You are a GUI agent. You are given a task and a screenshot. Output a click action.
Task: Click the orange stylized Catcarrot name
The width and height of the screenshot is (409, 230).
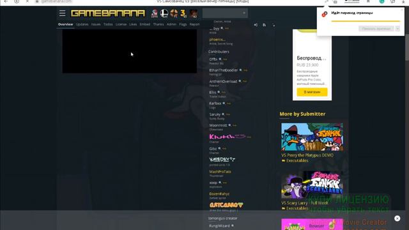point(226,205)
